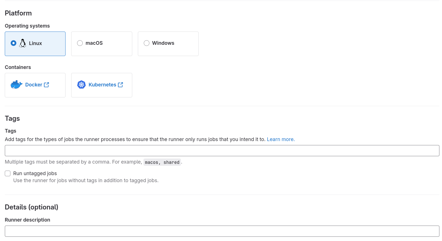Focus the Tags input field
The width and height of the screenshot is (442, 241).
point(222,151)
